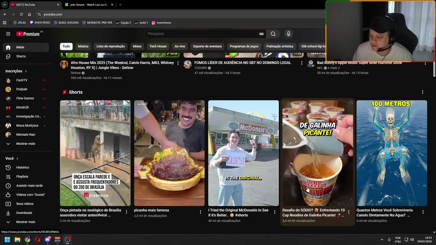
Task: Expand Mostrar mais under Você
Action: (x=26, y=222)
